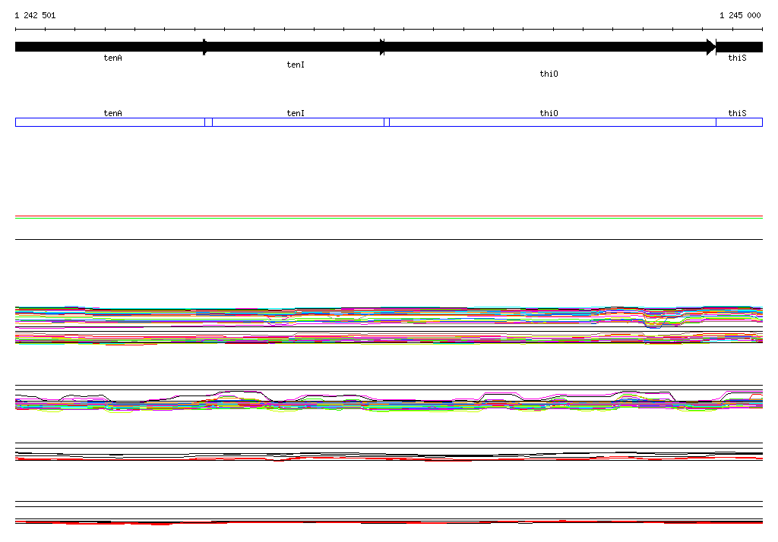
Task: Select the black tenI gene arrow
Action: (295, 47)
